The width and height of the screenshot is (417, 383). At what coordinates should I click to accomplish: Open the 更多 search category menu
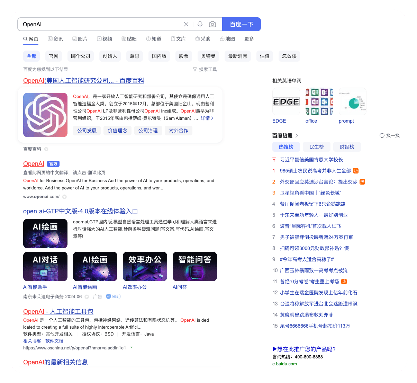[249, 39]
